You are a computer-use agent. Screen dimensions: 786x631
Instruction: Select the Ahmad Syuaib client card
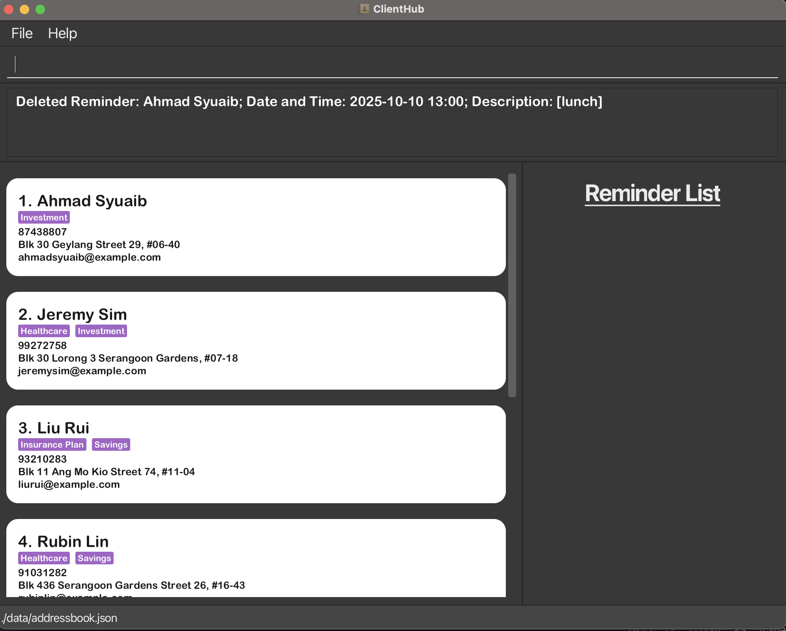click(256, 227)
